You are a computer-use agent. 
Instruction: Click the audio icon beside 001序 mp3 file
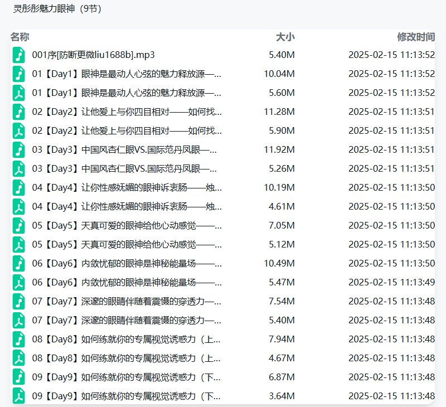coord(19,55)
